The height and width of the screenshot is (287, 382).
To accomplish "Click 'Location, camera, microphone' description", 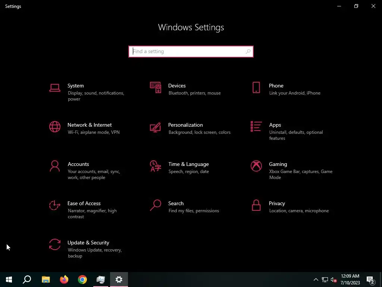I will click(299, 211).
